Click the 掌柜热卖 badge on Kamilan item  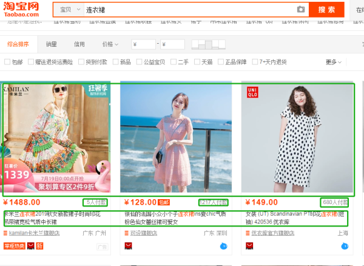[15, 246]
